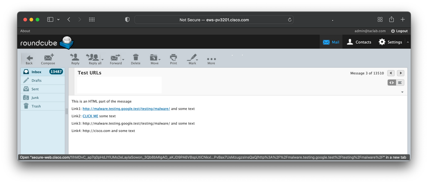Screen dimensions: 428x184
Task: Switch to the Mail tab
Action: (x=331, y=42)
